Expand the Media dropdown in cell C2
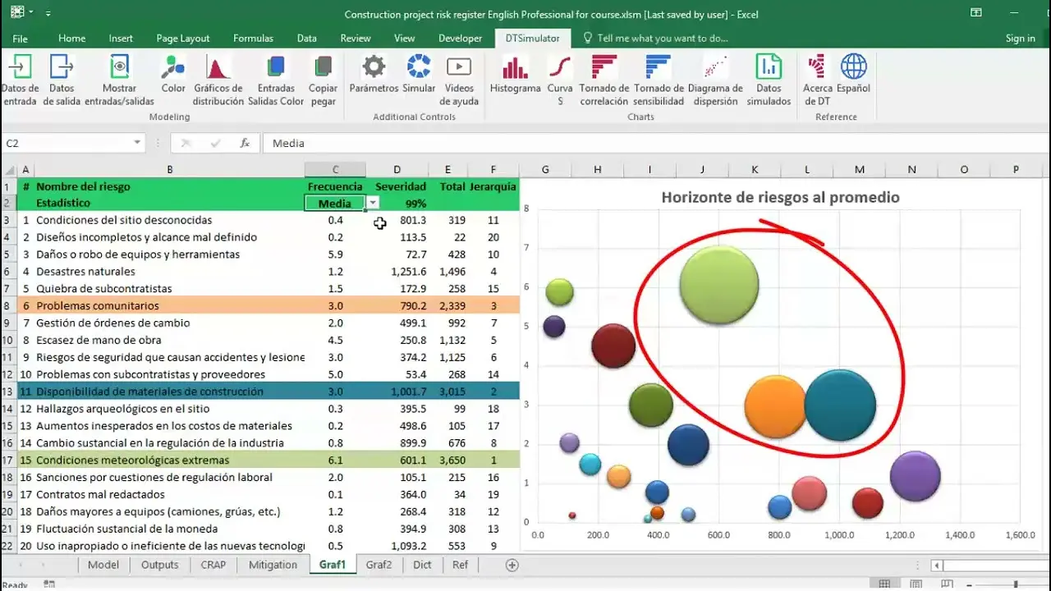Screen dimensions: 1051x591 coord(373,203)
